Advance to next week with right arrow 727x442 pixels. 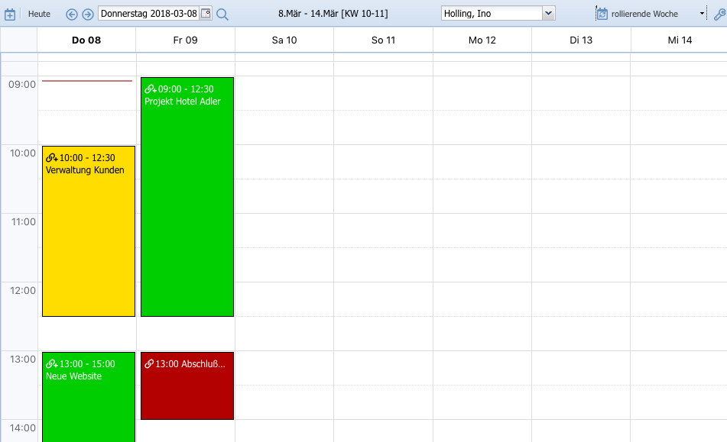[x=88, y=14]
